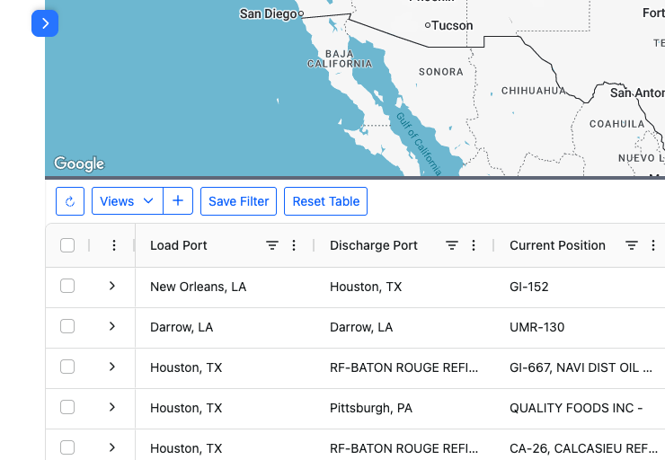Viewport: 665px width, 460px height.
Task: Open Load Port column options menu
Action: coord(294,245)
